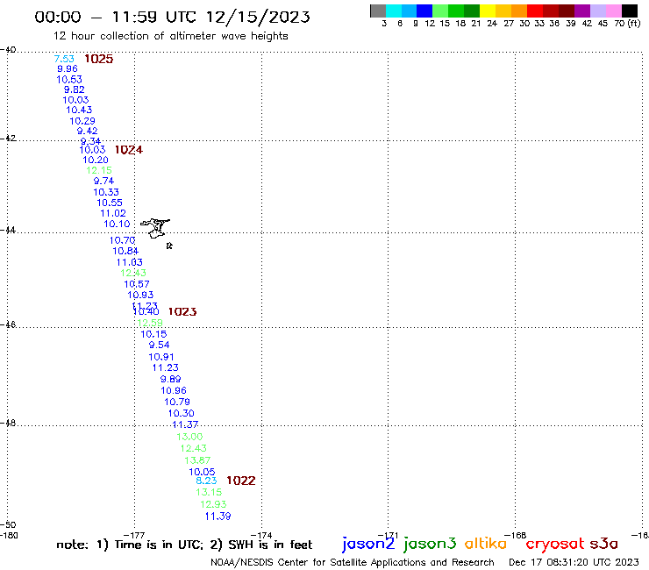Screen dimensions: 649x570
Task: Click longitude axis label -174
Action: (x=261, y=535)
